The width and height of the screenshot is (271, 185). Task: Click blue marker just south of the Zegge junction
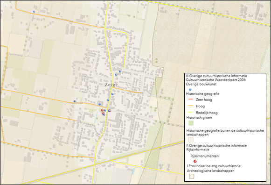coord(112,94)
